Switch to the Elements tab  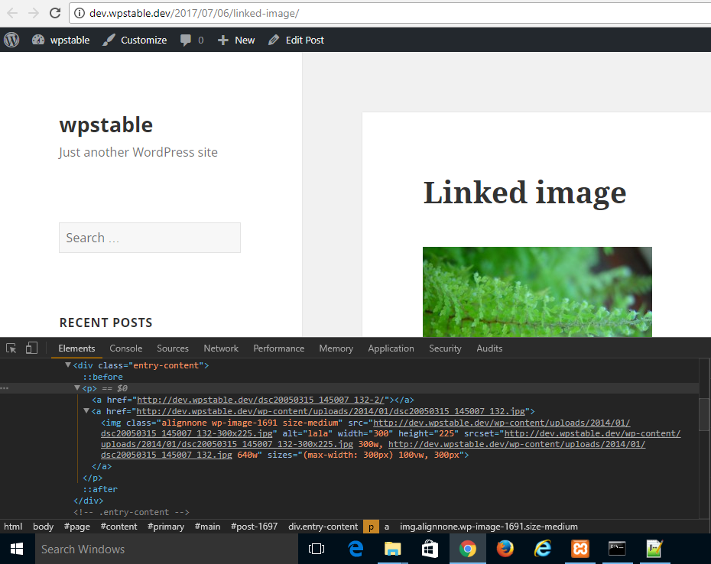[x=76, y=348]
